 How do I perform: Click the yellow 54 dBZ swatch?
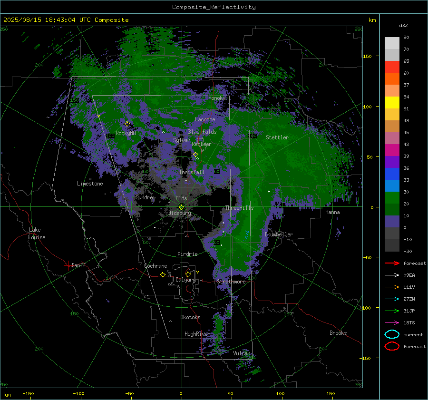(x=392, y=102)
